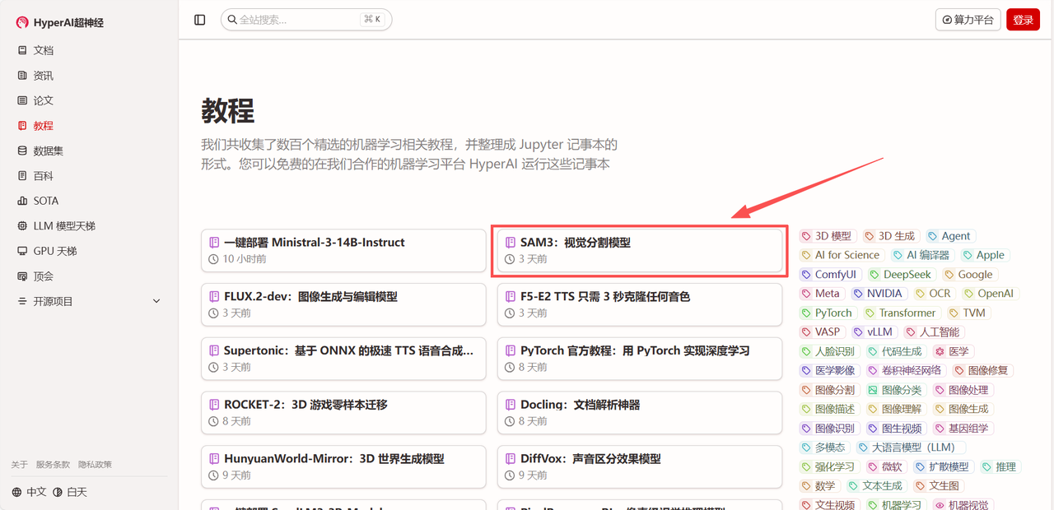Viewport: 1054px width, 510px height.
Task: Click the globe icon beside 中文
Action: pyautogui.click(x=16, y=492)
